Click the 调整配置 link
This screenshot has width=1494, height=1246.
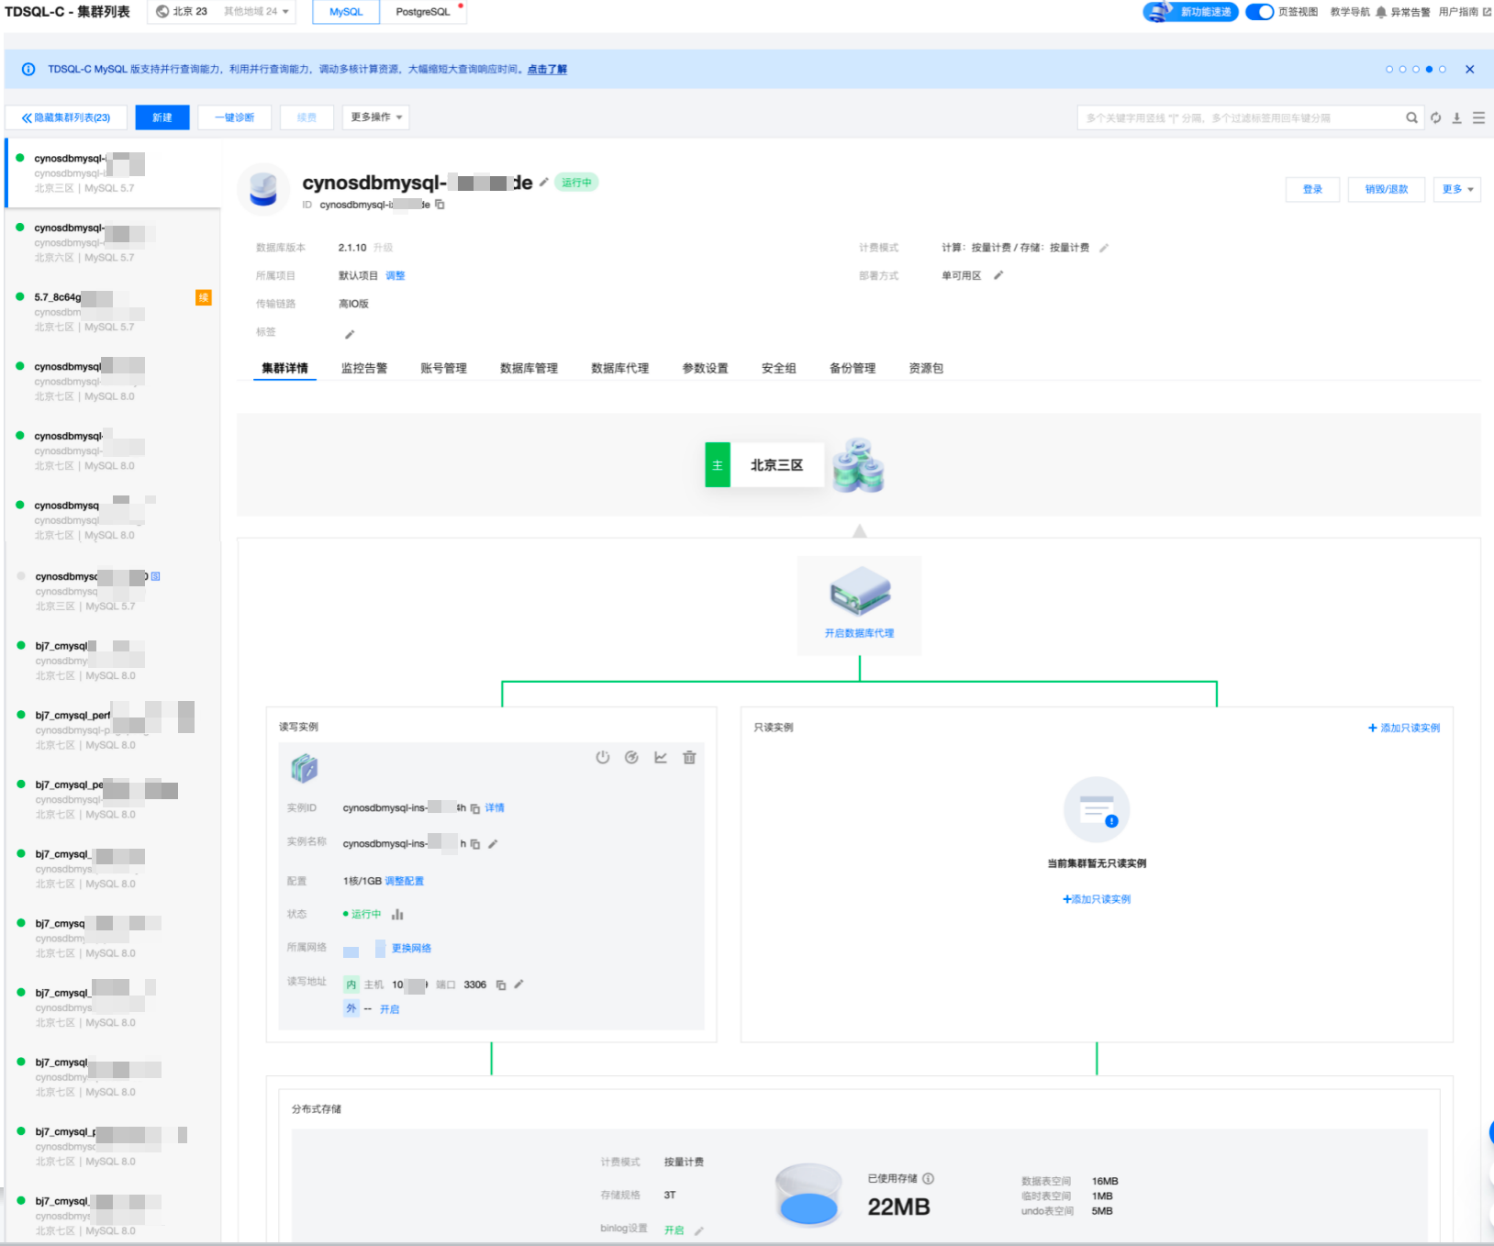(x=404, y=882)
